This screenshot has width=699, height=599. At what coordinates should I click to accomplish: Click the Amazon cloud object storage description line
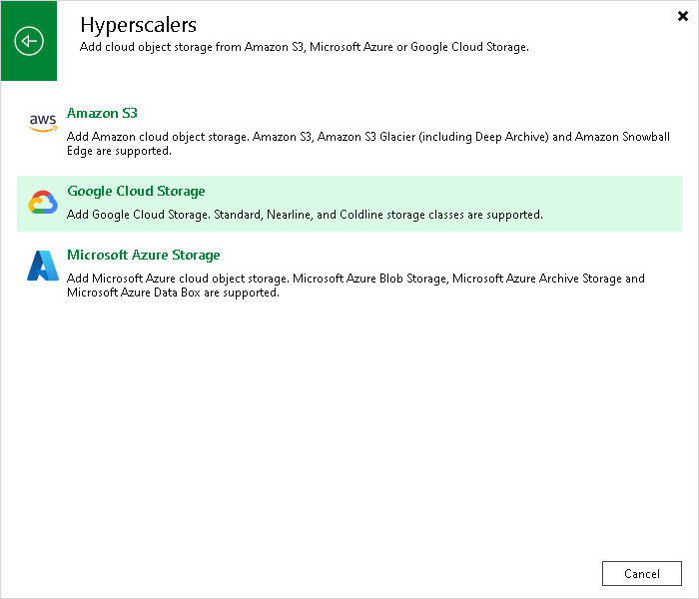(x=368, y=137)
